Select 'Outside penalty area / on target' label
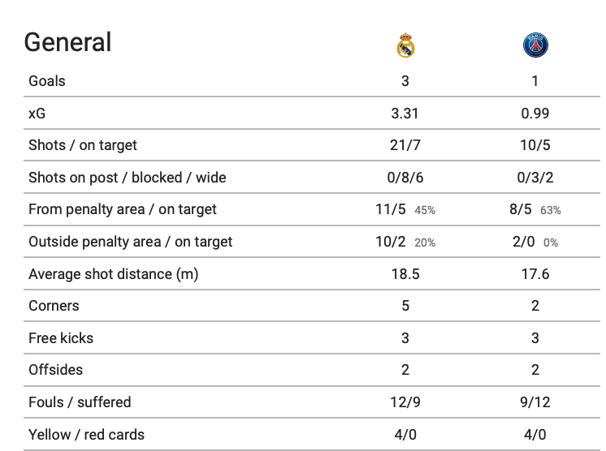This screenshot has width=606, height=451. [x=130, y=242]
